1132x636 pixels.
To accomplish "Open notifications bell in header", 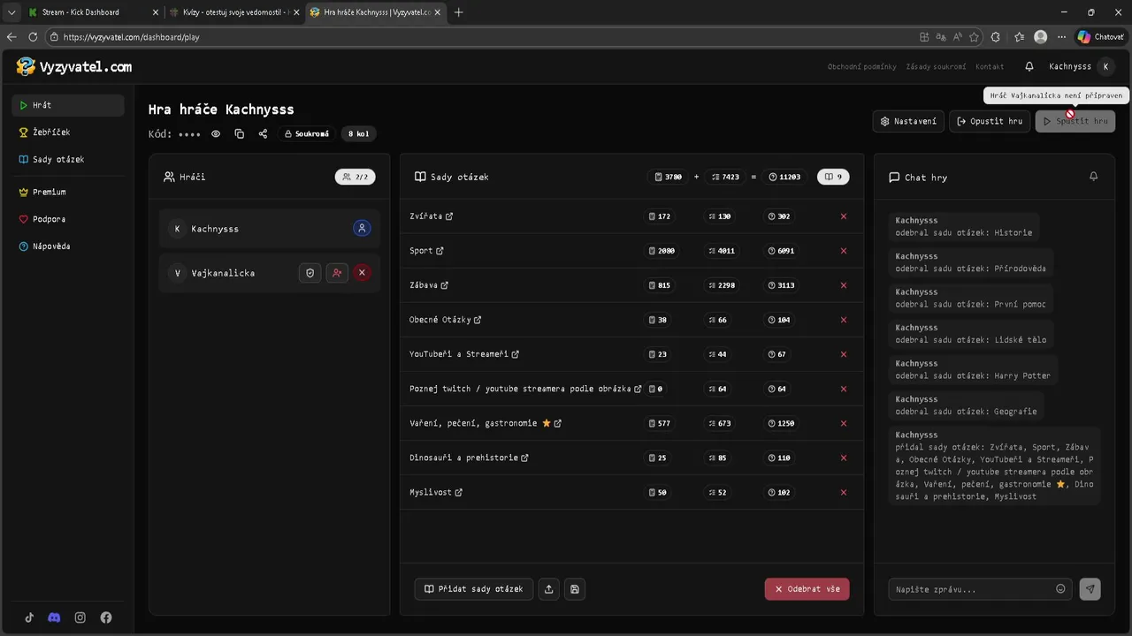I will (1029, 66).
